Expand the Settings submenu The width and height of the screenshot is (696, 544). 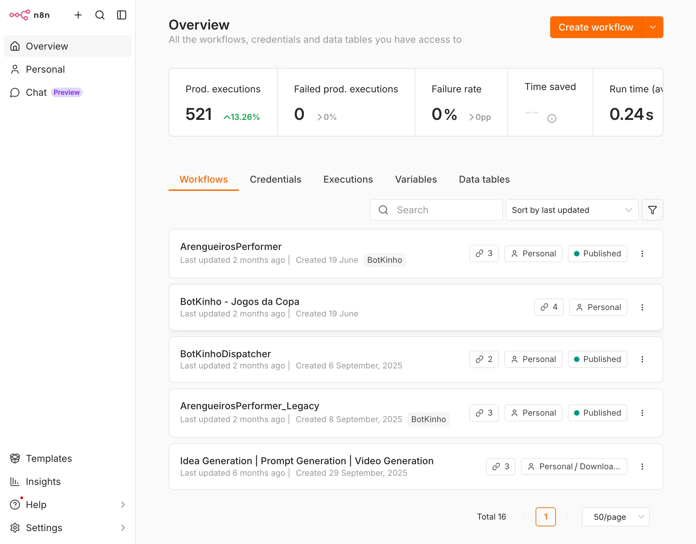click(68, 528)
